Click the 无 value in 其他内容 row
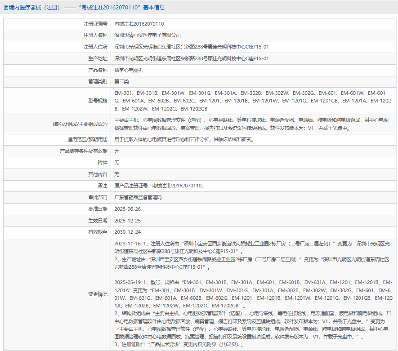This screenshot has width=398, height=351. (117, 174)
